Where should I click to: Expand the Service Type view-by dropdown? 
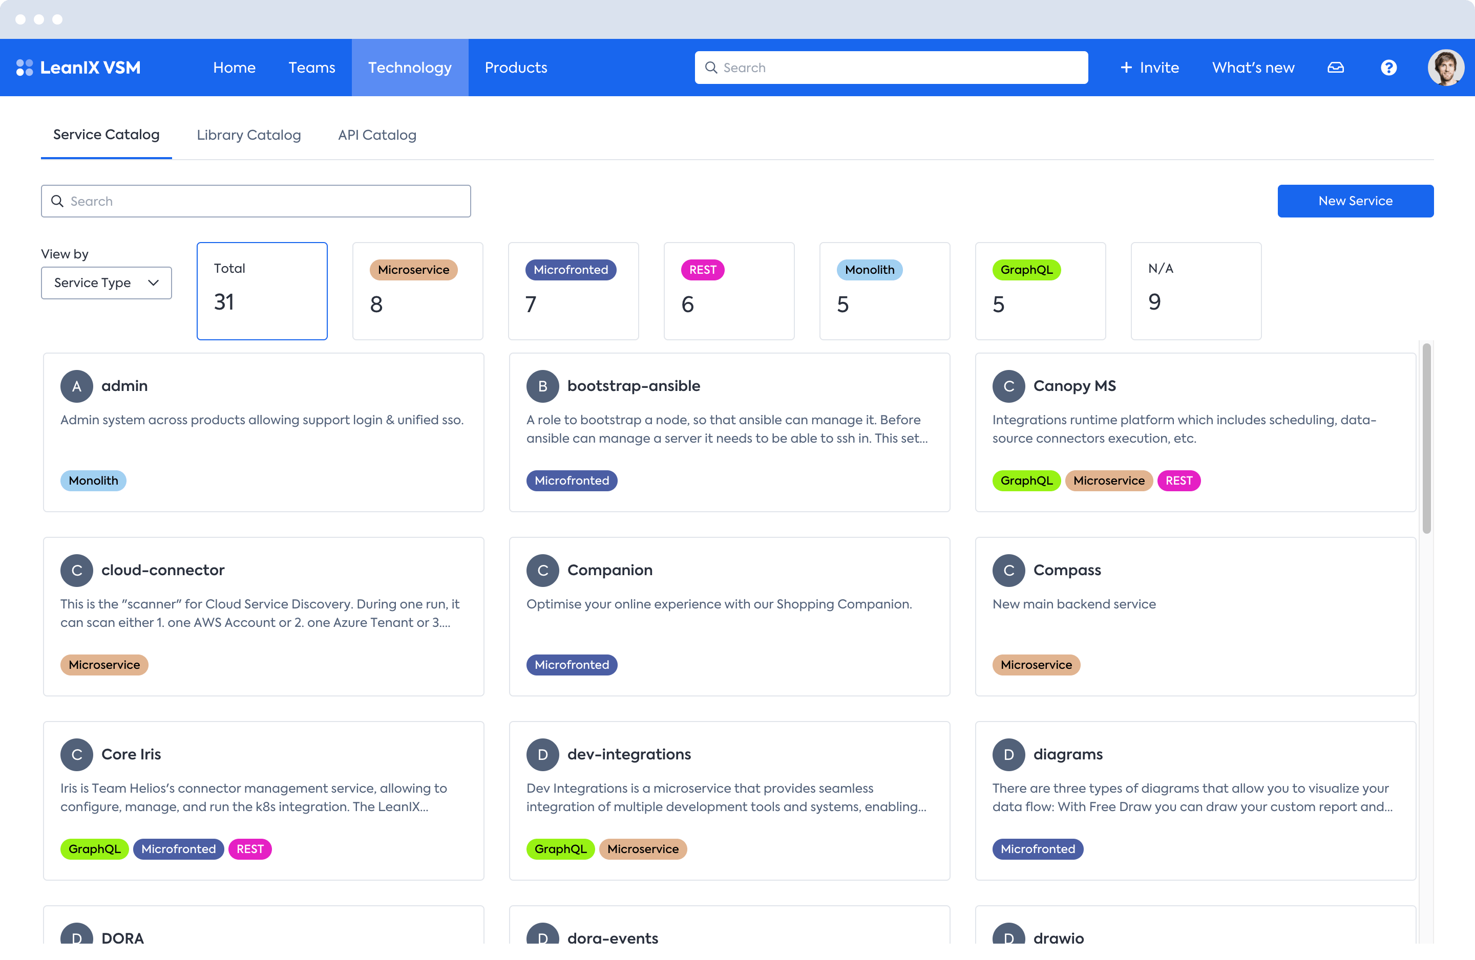pyautogui.click(x=107, y=283)
